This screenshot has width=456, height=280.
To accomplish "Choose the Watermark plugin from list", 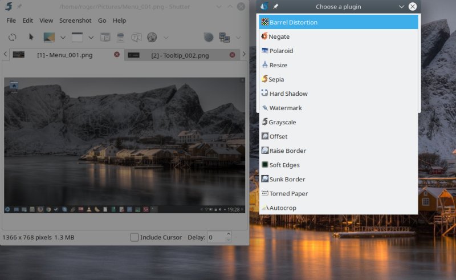I will tap(285, 108).
